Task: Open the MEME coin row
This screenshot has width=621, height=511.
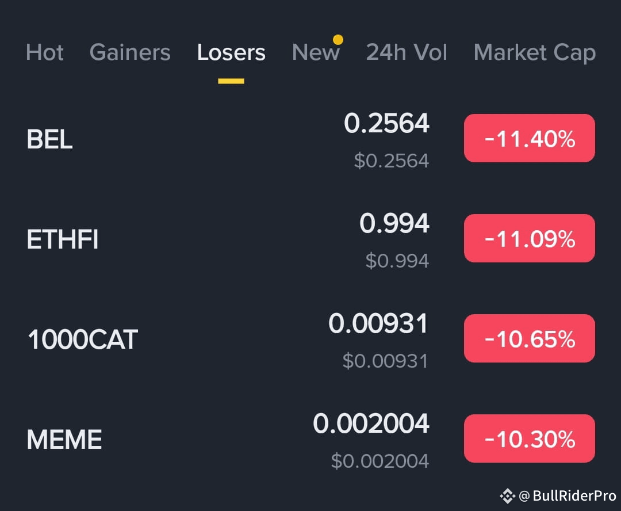Action: (x=310, y=440)
